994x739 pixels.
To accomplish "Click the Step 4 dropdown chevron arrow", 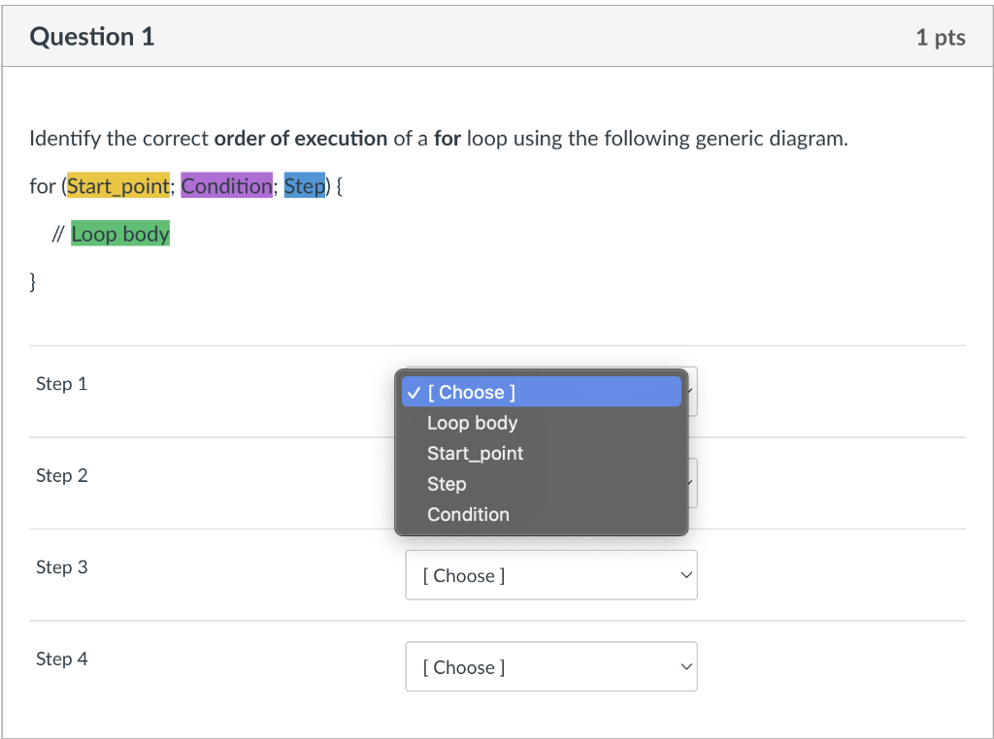I will [x=686, y=667].
